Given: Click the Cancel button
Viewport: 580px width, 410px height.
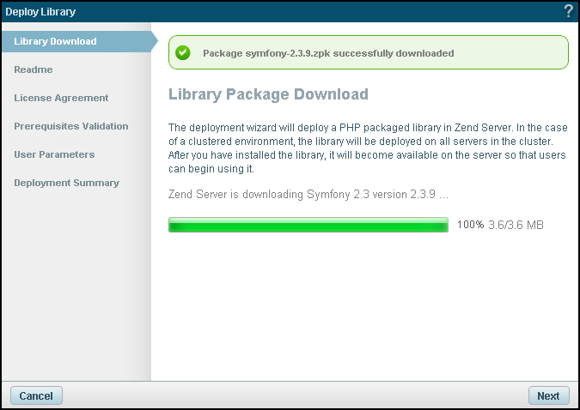Looking at the screenshot, I should 36,395.
